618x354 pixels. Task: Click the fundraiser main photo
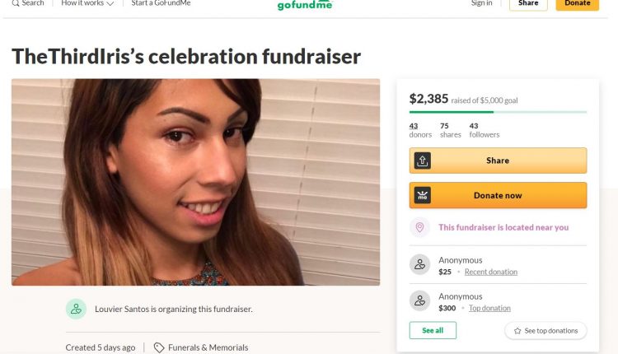point(195,182)
